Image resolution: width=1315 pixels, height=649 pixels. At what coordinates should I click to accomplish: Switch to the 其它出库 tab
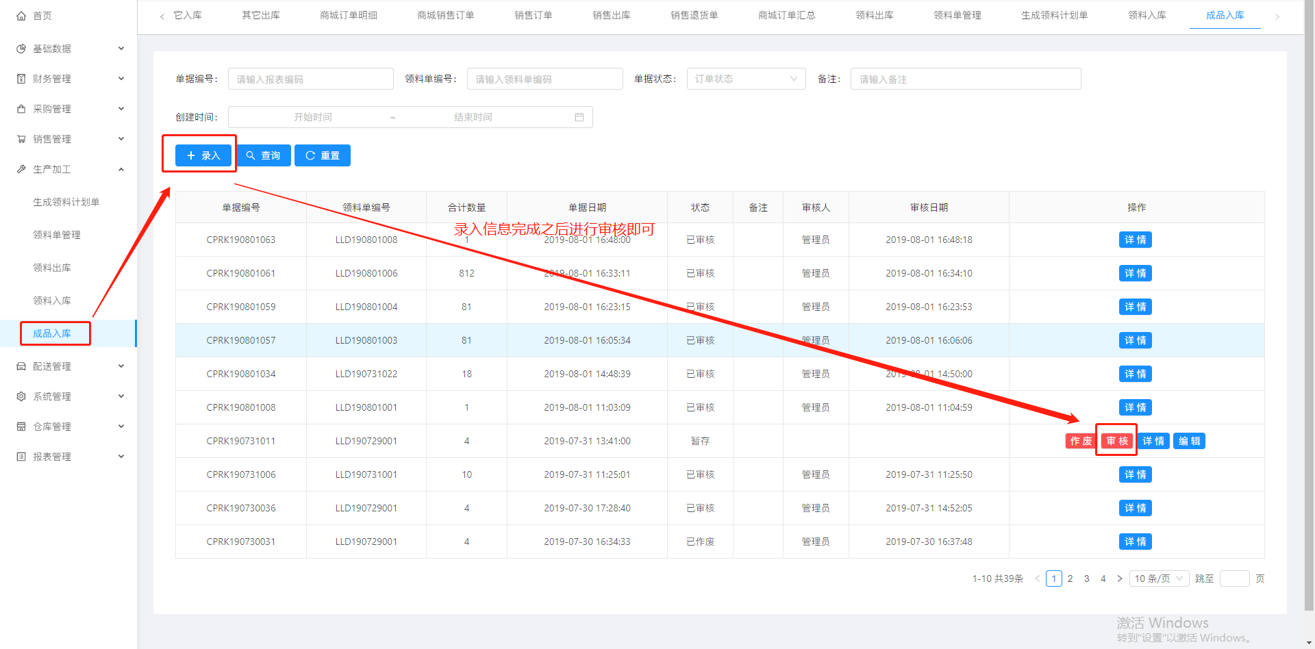(261, 15)
